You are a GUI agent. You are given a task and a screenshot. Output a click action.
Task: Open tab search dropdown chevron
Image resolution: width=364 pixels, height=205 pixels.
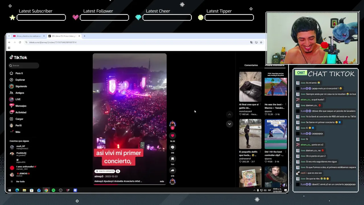click(x=9, y=36)
